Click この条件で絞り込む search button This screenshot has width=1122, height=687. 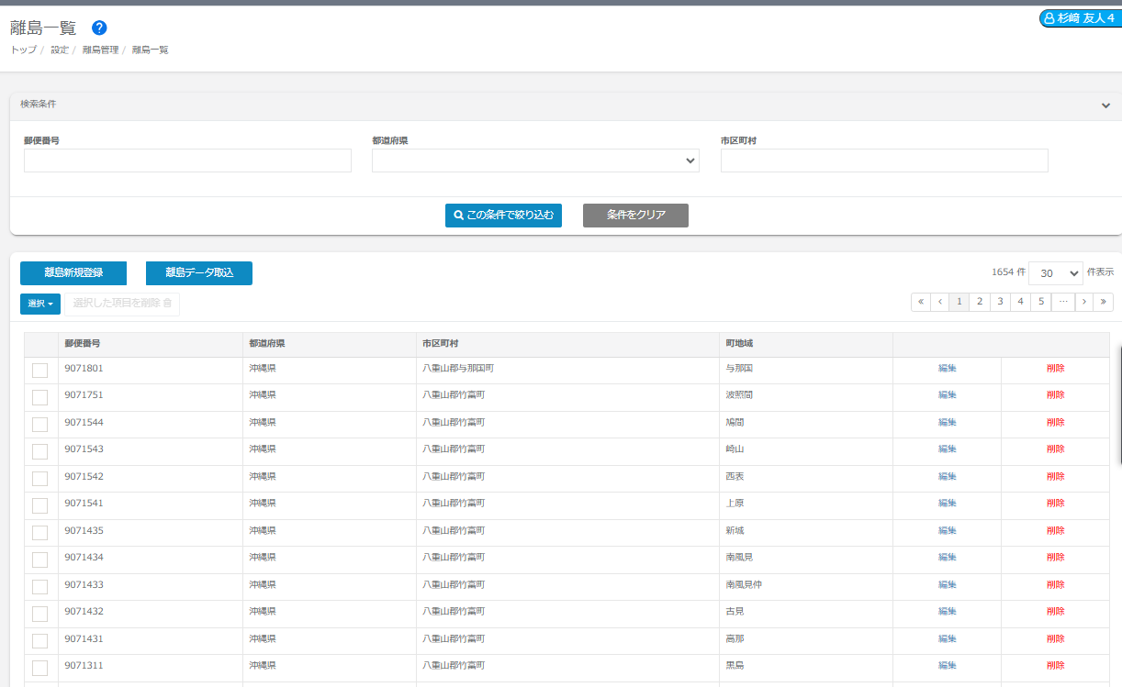pos(503,216)
